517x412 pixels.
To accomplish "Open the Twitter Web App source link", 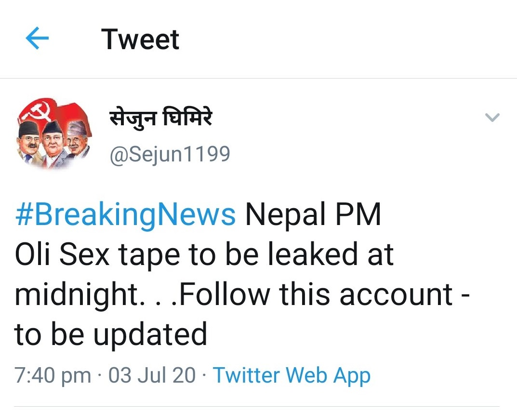I will (x=292, y=375).
